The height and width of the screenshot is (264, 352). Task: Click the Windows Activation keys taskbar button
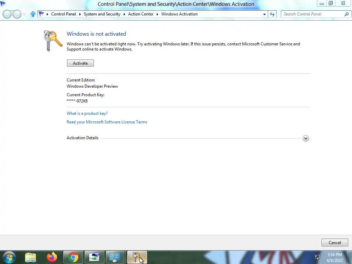137,257
